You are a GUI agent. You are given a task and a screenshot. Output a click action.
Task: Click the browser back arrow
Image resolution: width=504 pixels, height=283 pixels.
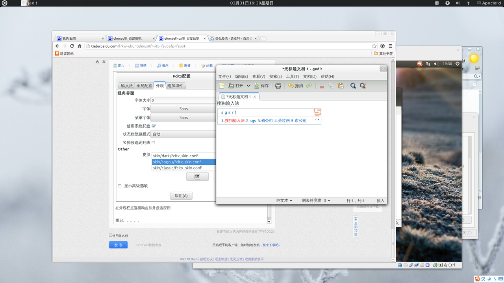(57, 46)
